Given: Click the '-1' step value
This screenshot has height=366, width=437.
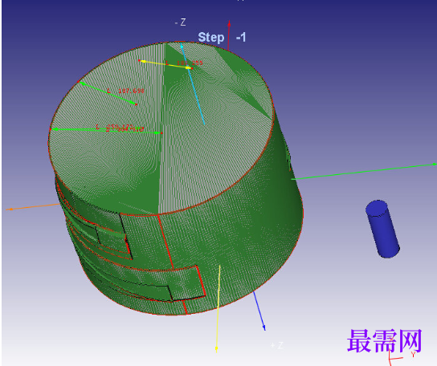Looking at the screenshot, I should (241, 38).
